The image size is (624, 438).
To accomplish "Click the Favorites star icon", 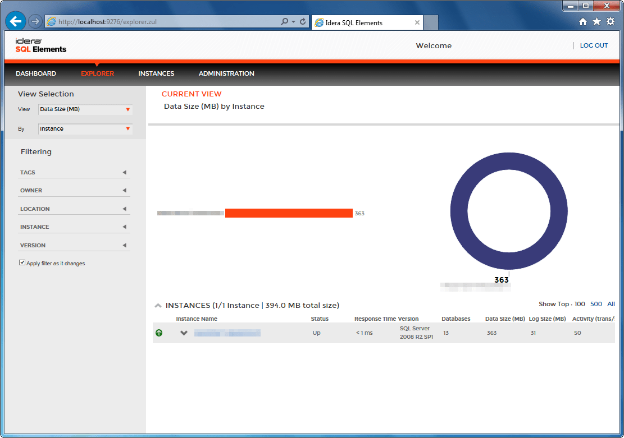I will point(596,21).
